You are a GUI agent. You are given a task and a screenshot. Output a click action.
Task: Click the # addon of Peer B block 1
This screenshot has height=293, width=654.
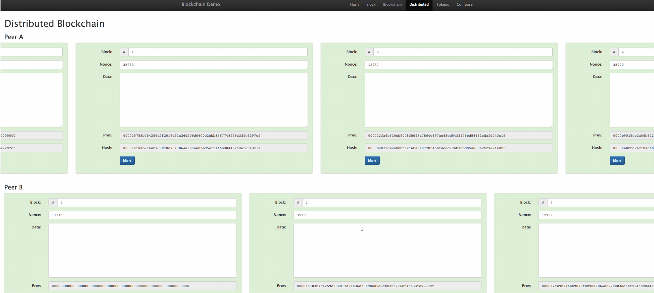53,203
